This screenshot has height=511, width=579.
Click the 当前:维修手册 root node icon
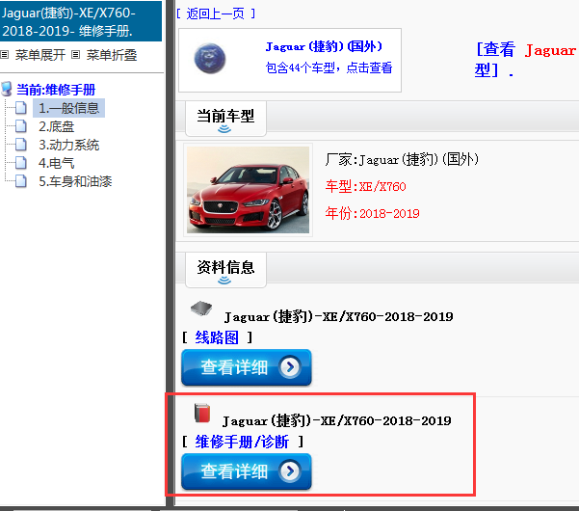coord(7,89)
